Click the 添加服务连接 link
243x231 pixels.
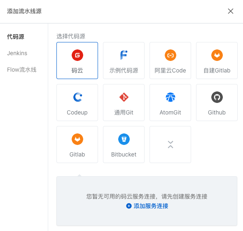coord(151,206)
